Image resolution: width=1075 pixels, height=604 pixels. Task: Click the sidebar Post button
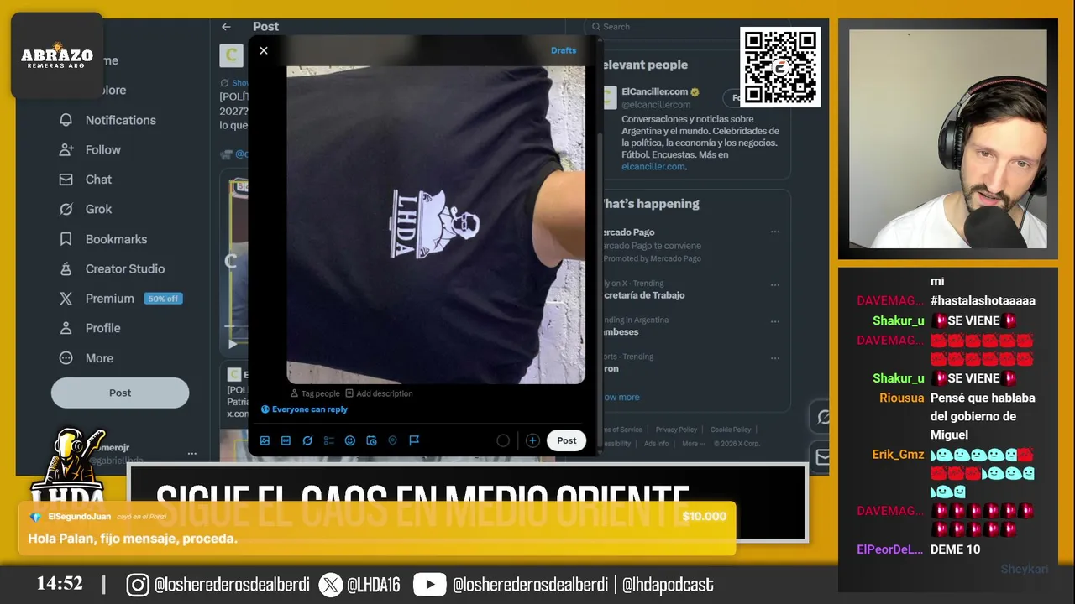point(120,393)
